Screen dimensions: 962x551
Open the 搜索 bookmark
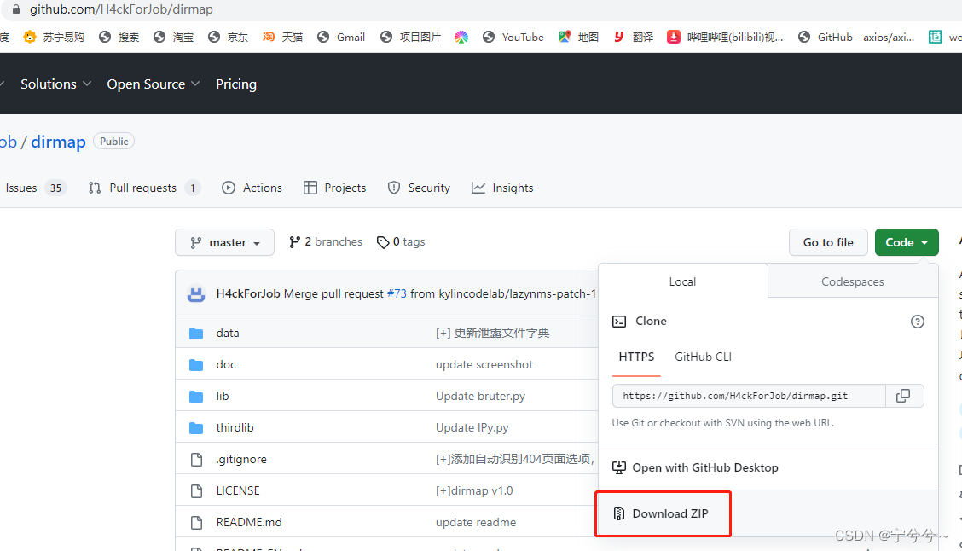coord(119,37)
